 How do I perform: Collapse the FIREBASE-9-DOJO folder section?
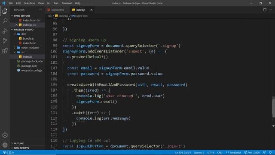[x=24, y=30]
